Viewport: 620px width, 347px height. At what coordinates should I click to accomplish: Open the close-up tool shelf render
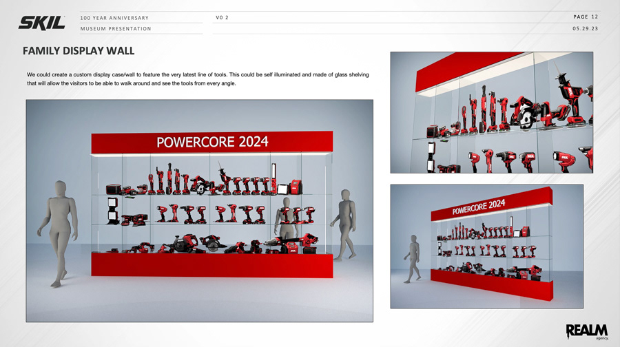click(x=491, y=112)
